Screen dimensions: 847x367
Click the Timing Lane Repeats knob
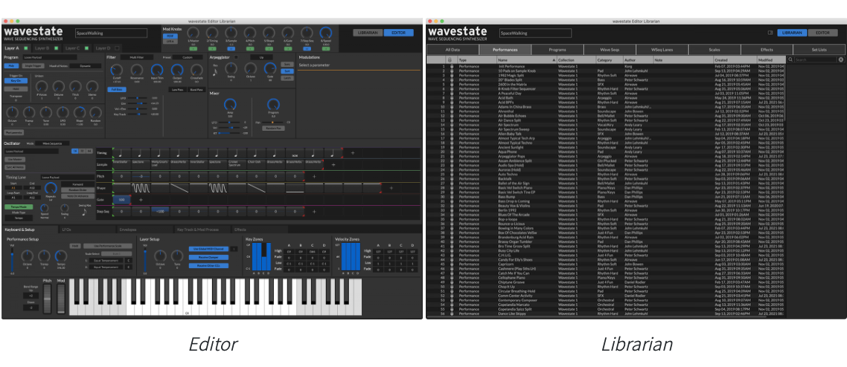pos(51,189)
